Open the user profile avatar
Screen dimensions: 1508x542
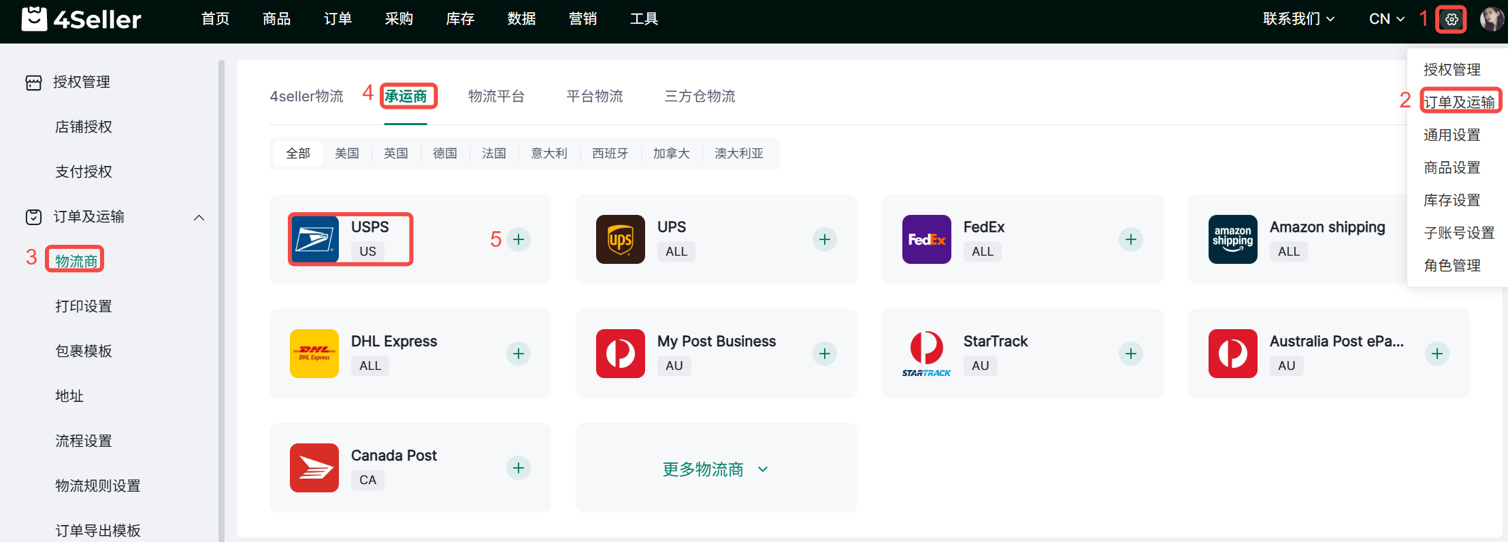click(1491, 19)
